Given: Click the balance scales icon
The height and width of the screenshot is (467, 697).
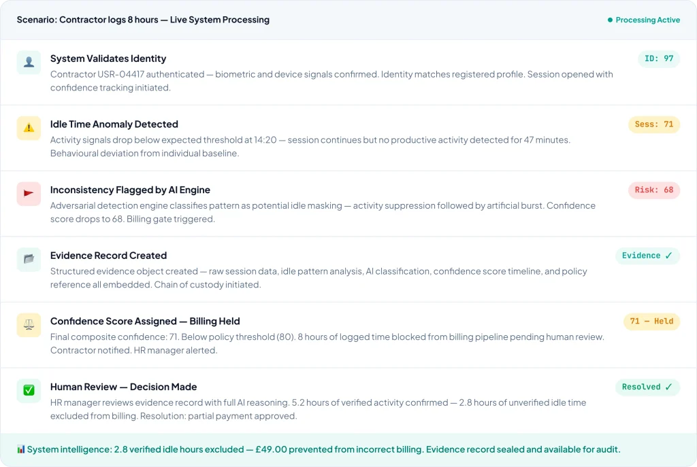Looking at the screenshot, I should (x=29, y=325).
